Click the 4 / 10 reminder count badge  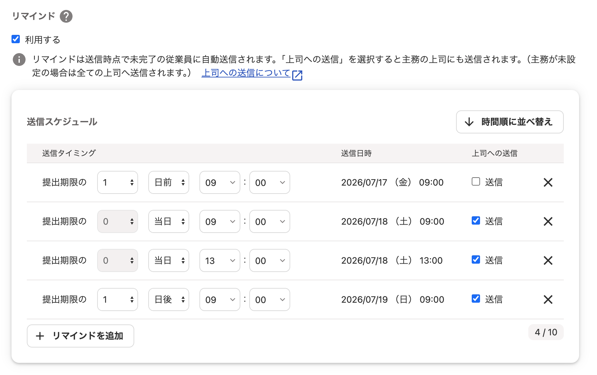(x=546, y=332)
